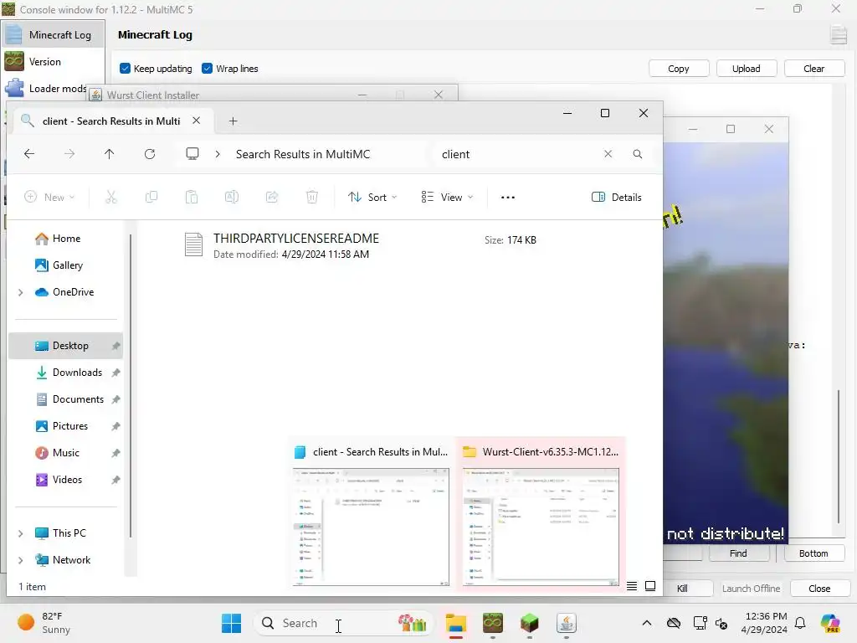
Task: Toggle the Keep updating checkbox
Action: pyautogui.click(x=126, y=69)
